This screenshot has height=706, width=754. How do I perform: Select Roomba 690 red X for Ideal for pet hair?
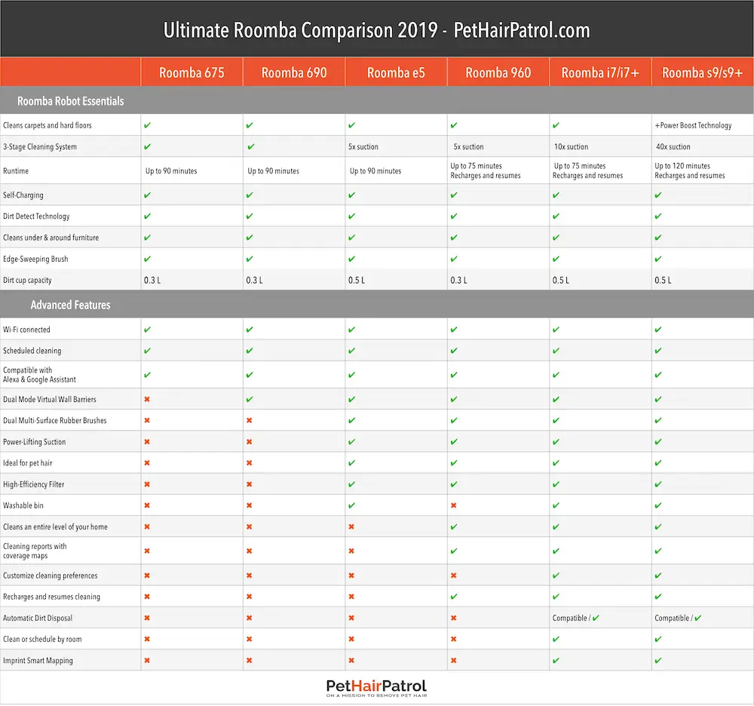(x=249, y=462)
